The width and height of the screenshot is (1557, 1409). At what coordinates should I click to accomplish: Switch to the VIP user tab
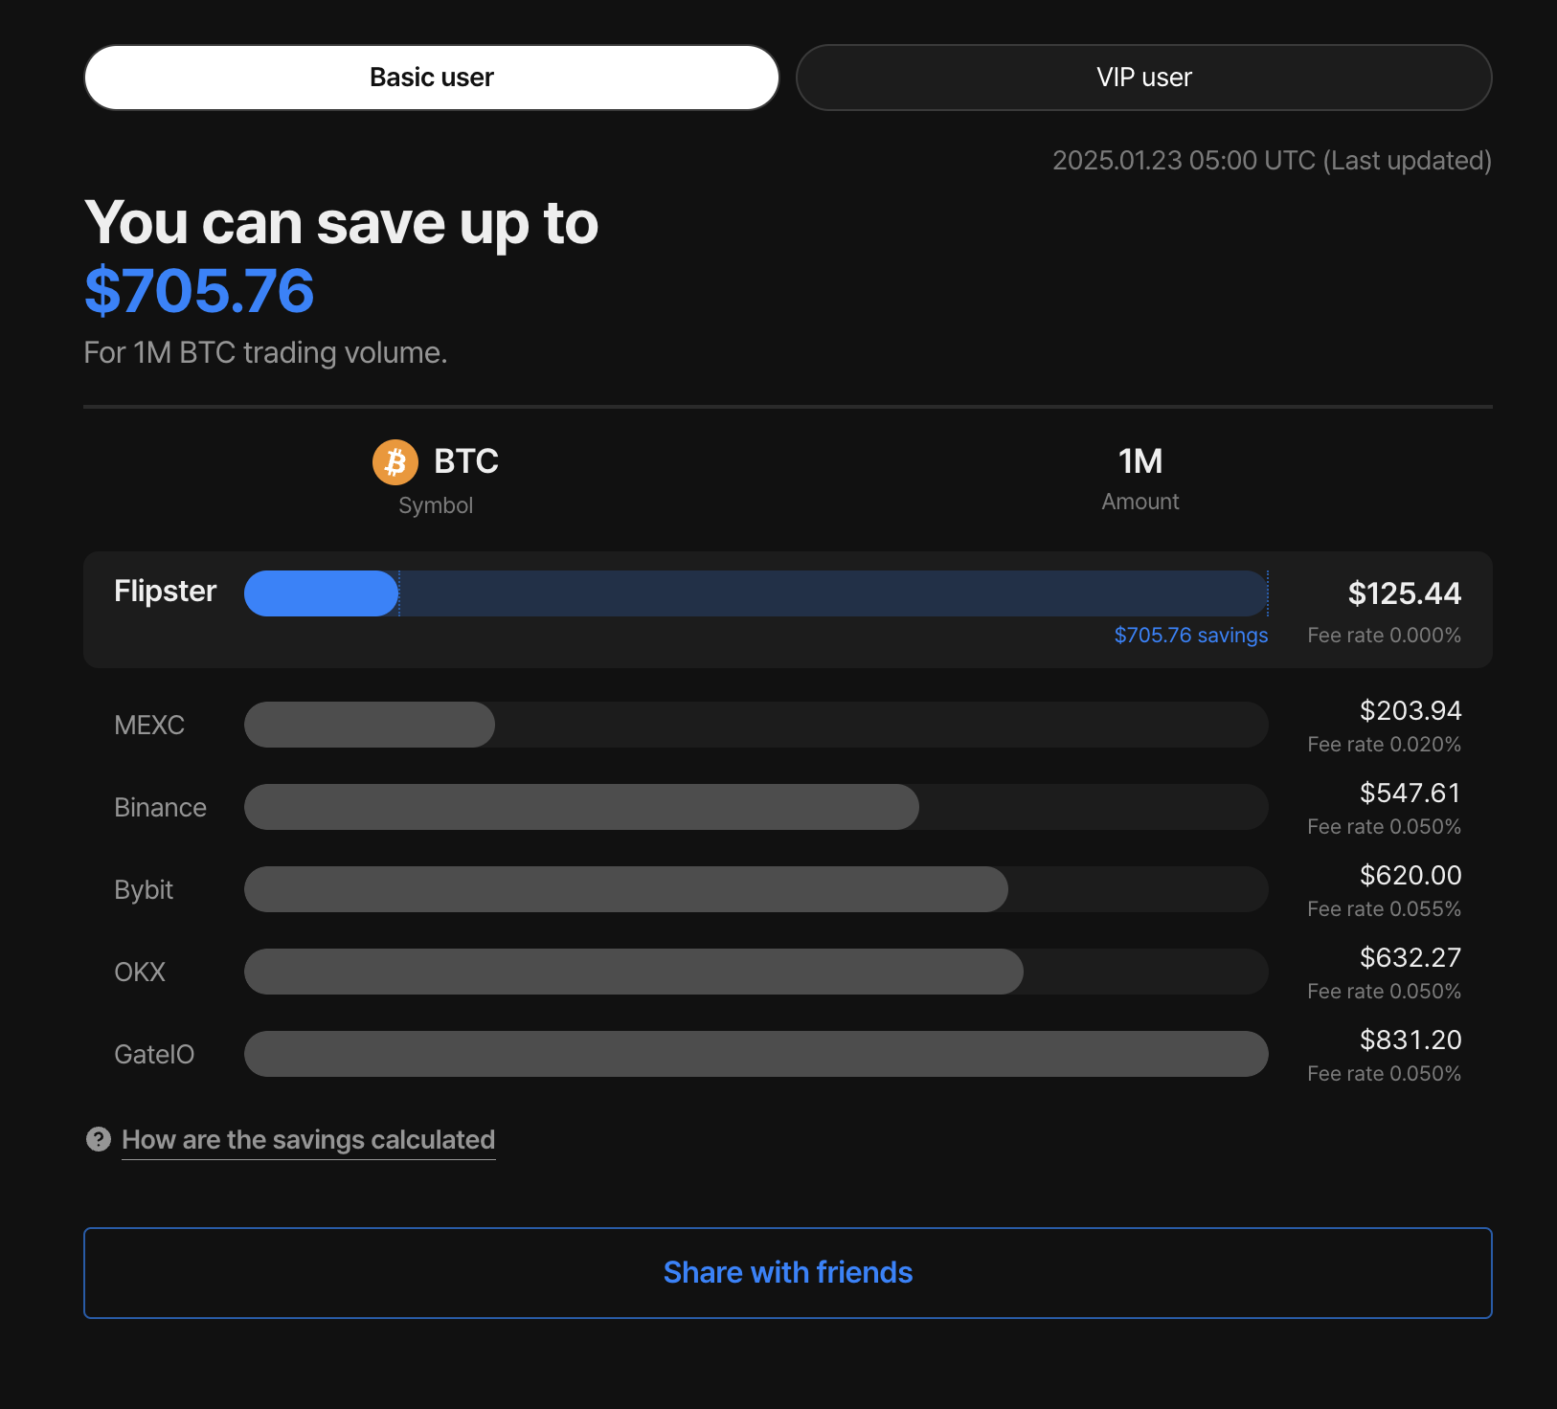pos(1143,77)
